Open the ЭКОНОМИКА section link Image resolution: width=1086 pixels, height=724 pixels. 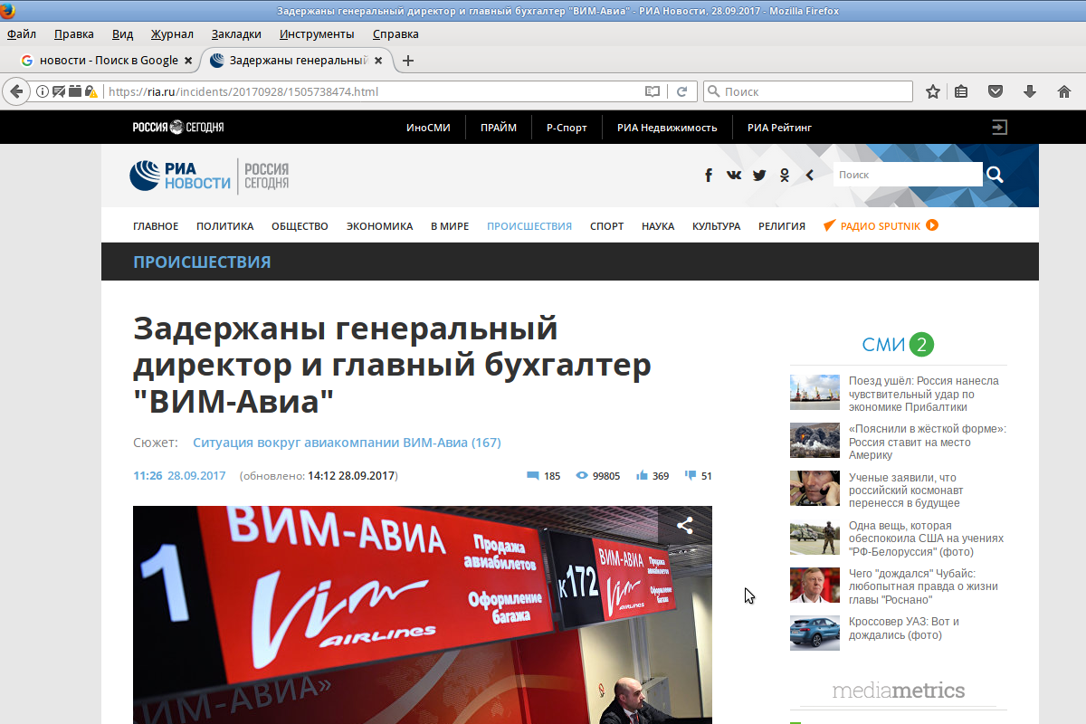click(x=379, y=226)
